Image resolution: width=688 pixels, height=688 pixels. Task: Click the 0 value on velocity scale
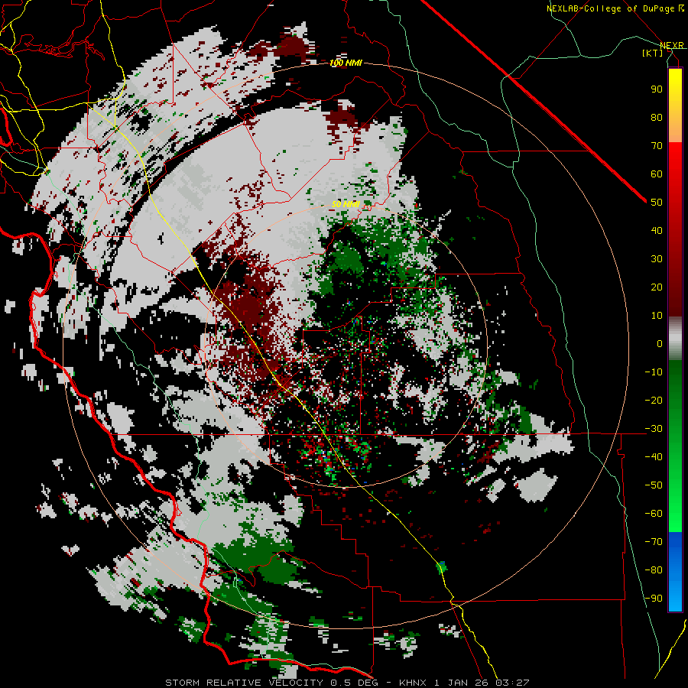(660, 343)
